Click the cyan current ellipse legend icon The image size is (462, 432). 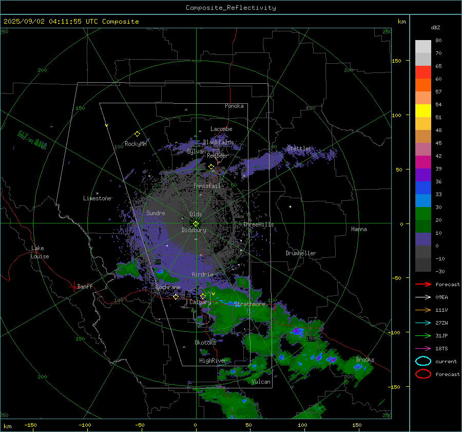pos(423,361)
